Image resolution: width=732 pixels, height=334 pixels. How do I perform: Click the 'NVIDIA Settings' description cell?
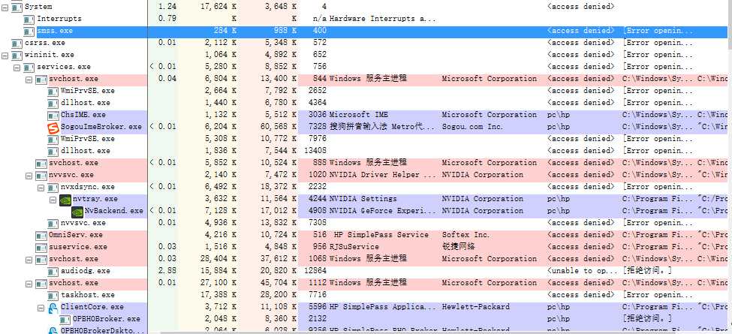(363, 199)
